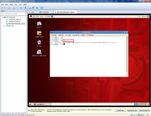Click network adapter status icon
The width and height of the screenshot is (151, 116).
(139, 115)
